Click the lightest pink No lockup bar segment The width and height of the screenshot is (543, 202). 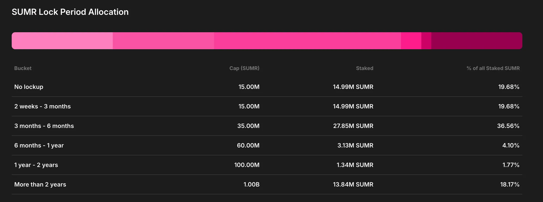tap(62, 41)
